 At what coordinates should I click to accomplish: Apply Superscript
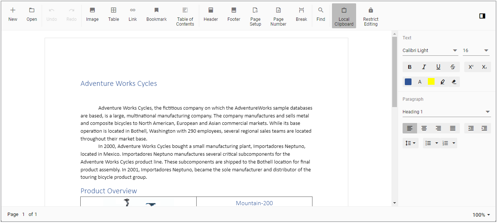(x=471, y=67)
